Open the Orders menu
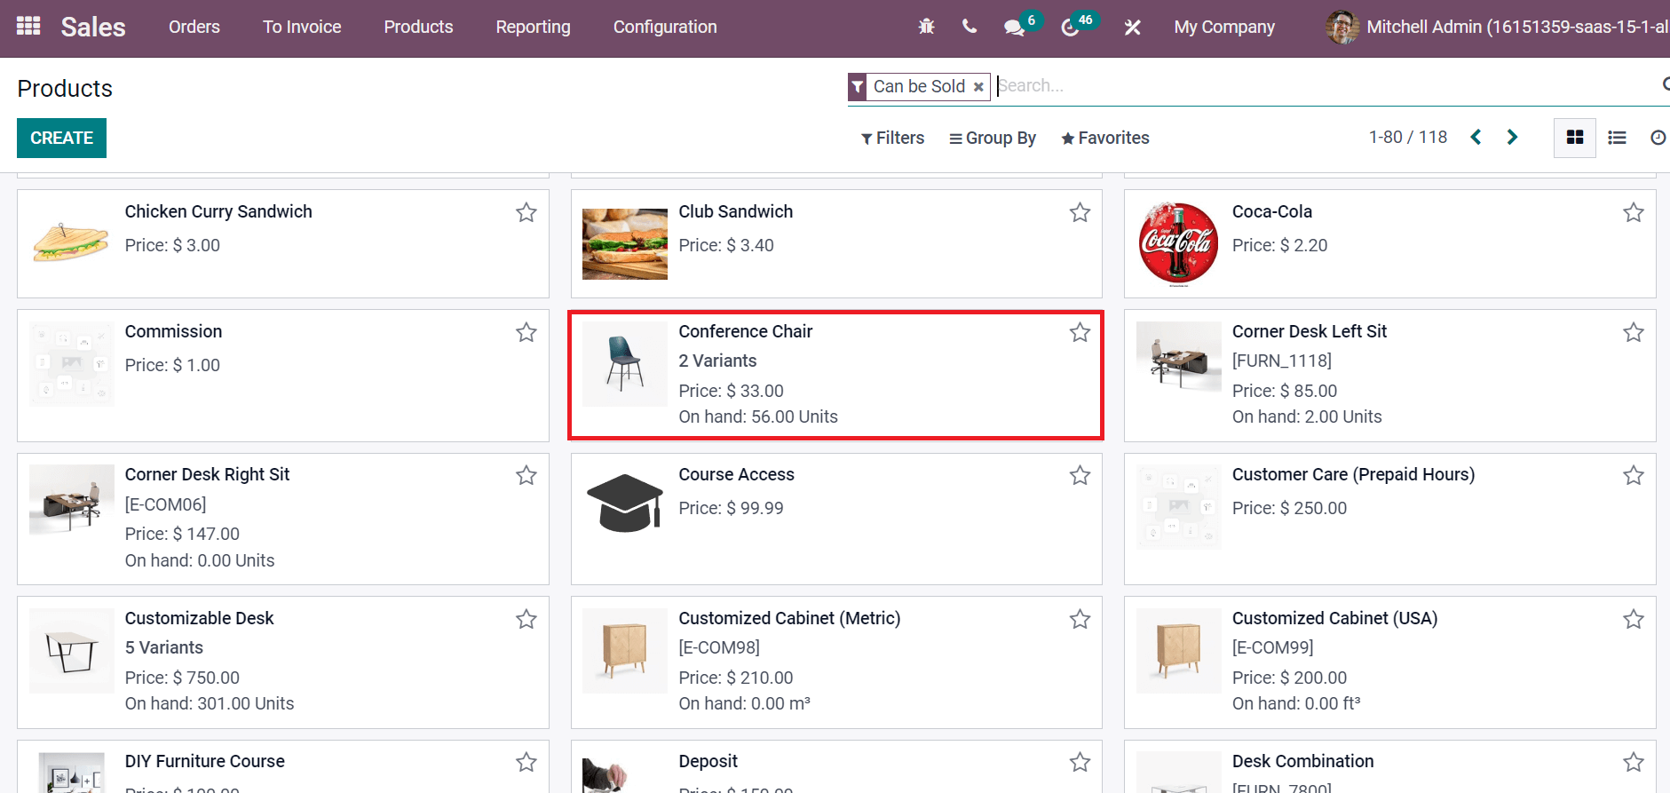Viewport: 1670px width, 793px height. pyautogui.click(x=194, y=27)
